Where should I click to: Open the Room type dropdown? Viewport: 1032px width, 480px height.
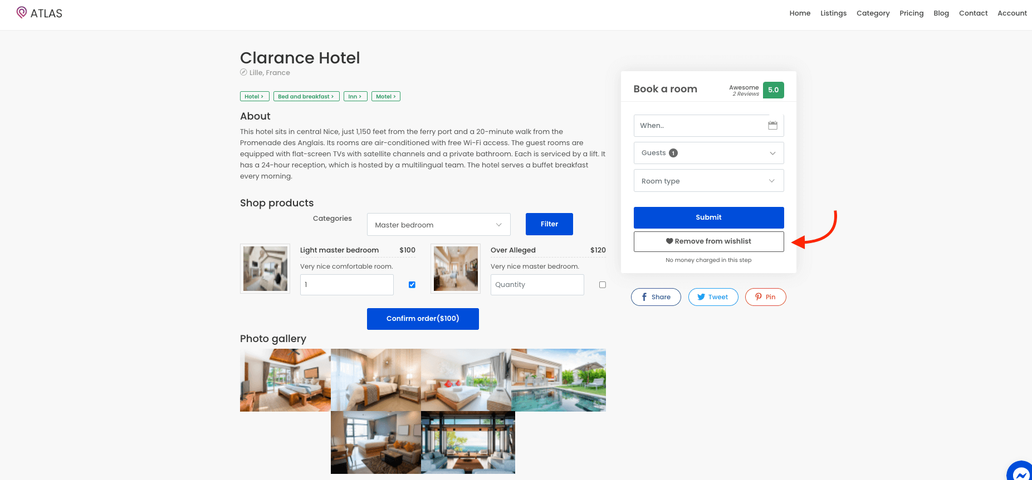click(x=708, y=181)
